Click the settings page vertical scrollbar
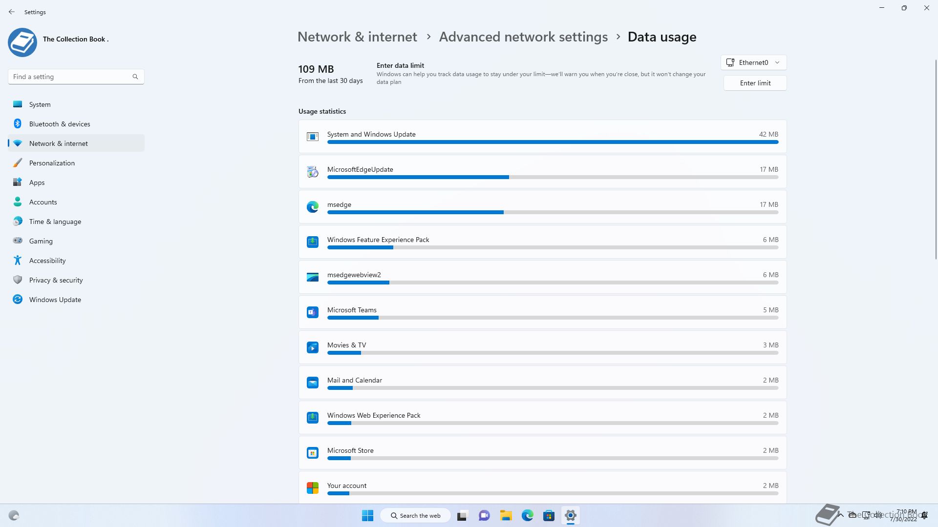 click(x=936, y=159)
